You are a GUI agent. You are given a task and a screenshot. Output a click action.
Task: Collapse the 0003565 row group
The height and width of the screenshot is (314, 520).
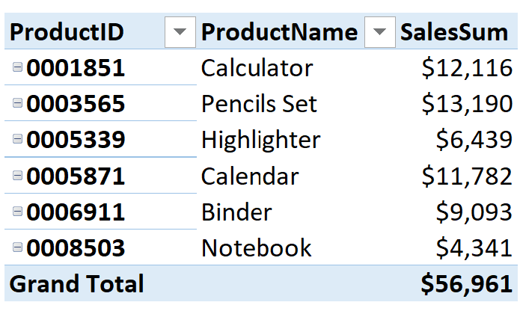(x=18, y=104)
